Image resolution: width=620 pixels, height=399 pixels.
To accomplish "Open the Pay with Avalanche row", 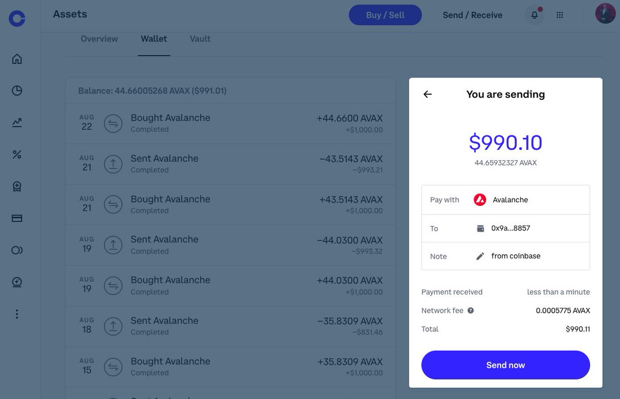I will tap(506, 200).
